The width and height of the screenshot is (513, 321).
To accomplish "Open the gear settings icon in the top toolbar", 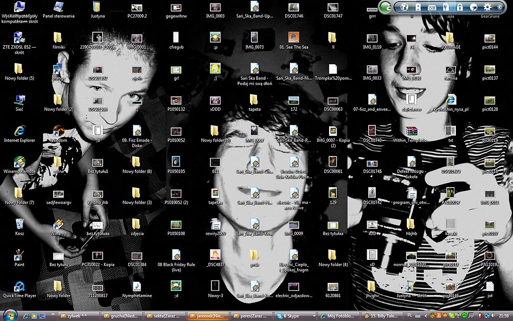I will pos(487,7).
